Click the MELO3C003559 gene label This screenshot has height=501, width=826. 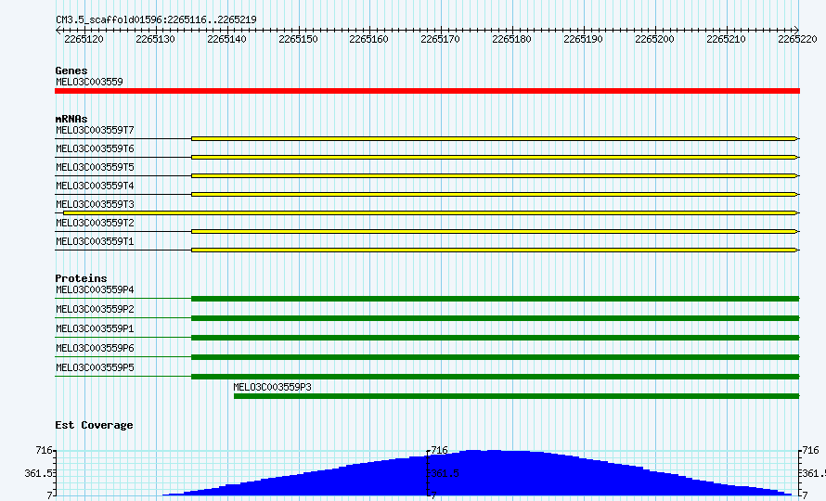pyautogui.click(x=89, y=82)
